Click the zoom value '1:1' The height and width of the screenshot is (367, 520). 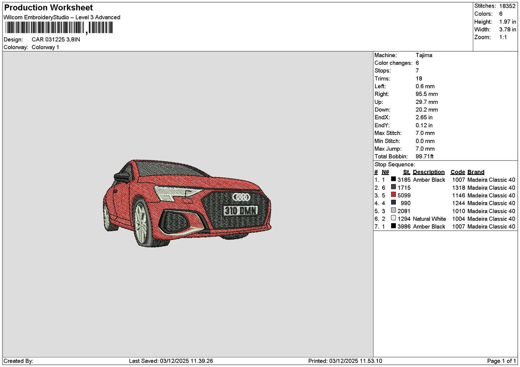[503, 37]
